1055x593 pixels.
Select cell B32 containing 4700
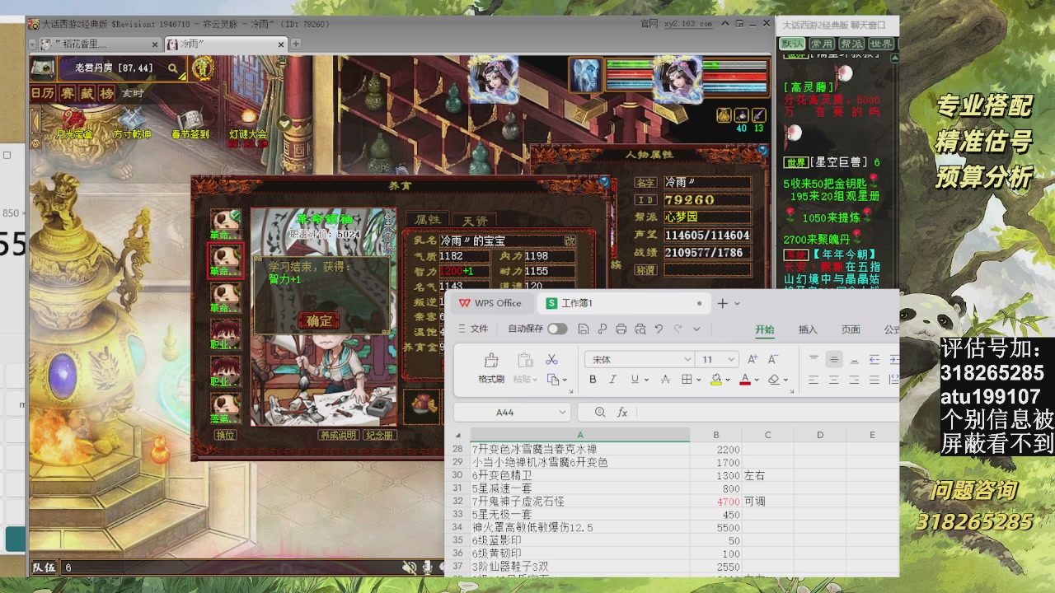(715, 501)
